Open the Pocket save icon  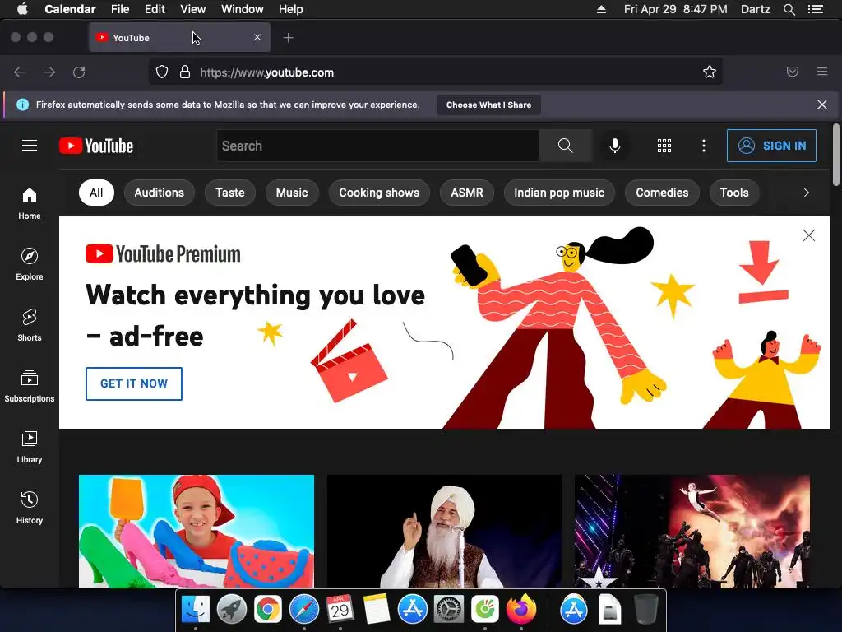[793, 72]
